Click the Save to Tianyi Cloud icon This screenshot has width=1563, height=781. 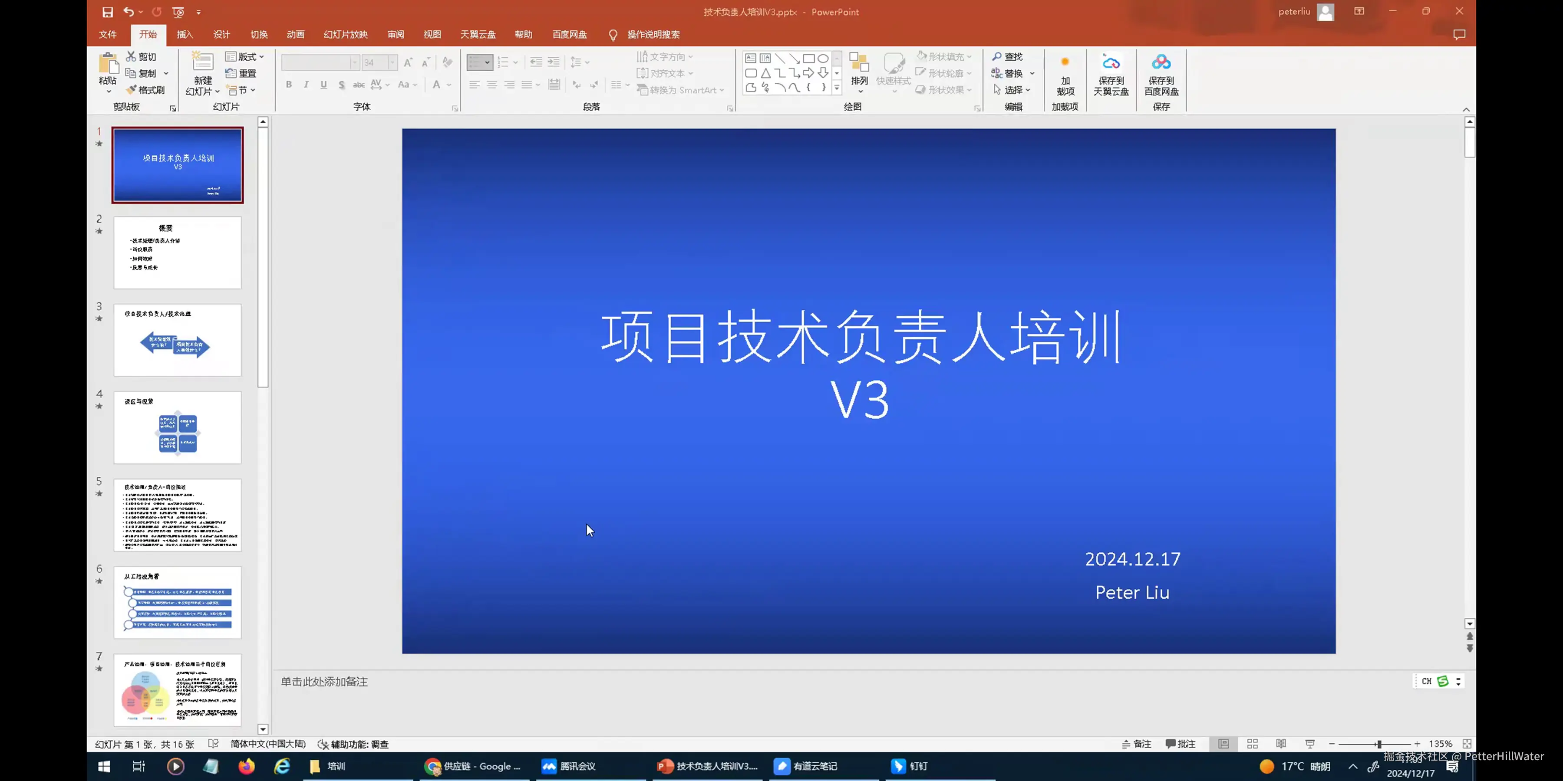1110,62
